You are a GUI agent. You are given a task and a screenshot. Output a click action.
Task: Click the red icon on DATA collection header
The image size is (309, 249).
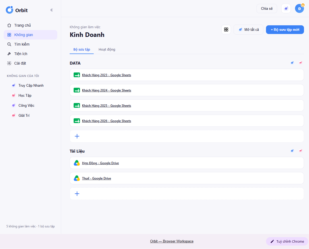point(301,63)
